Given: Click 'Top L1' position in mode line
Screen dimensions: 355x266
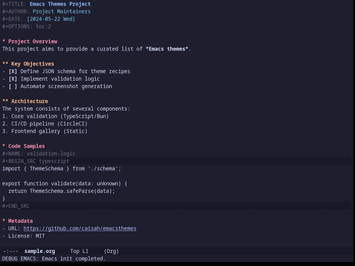Looking at the screenshot, I should (x=79, y=251).
